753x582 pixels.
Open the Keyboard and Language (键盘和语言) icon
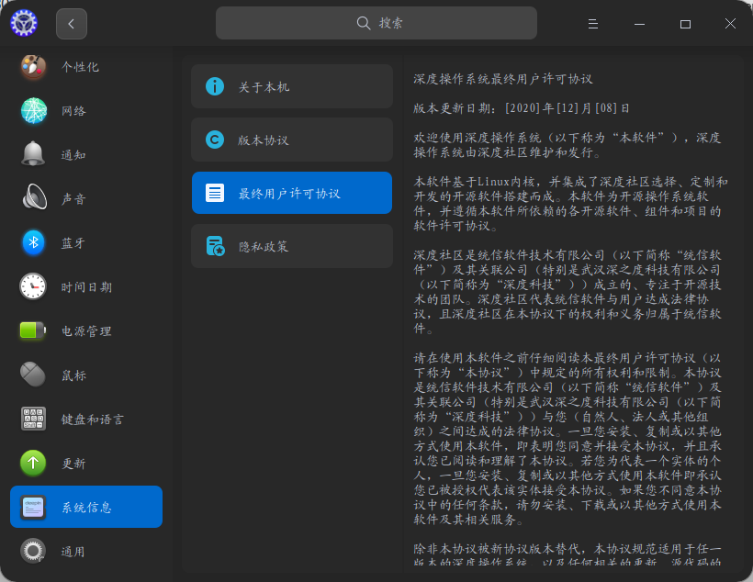pos(33,419)
